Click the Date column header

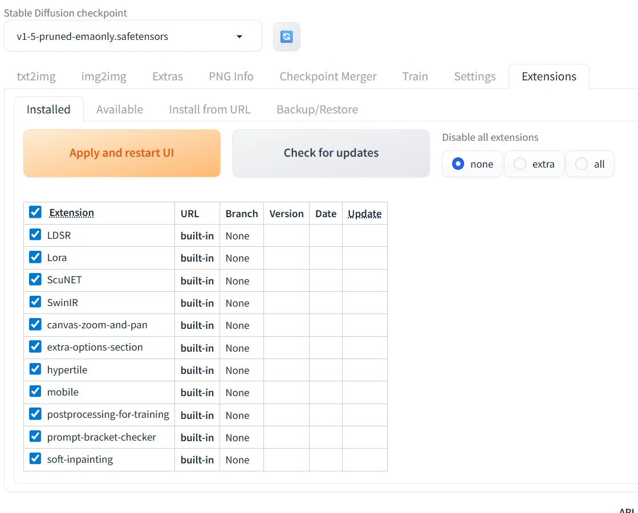326,214
